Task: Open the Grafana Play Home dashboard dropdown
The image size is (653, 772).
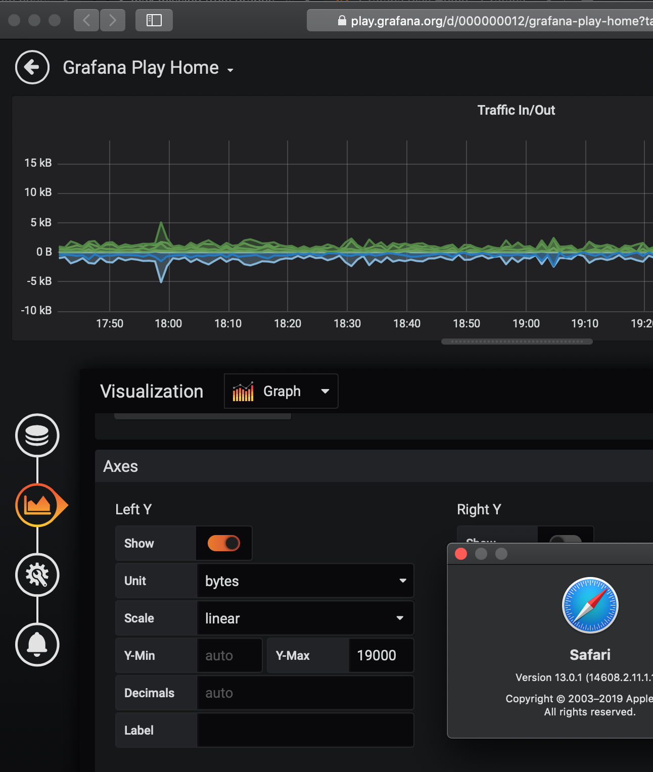Action: pyautogui.click(x=230, y=70)
